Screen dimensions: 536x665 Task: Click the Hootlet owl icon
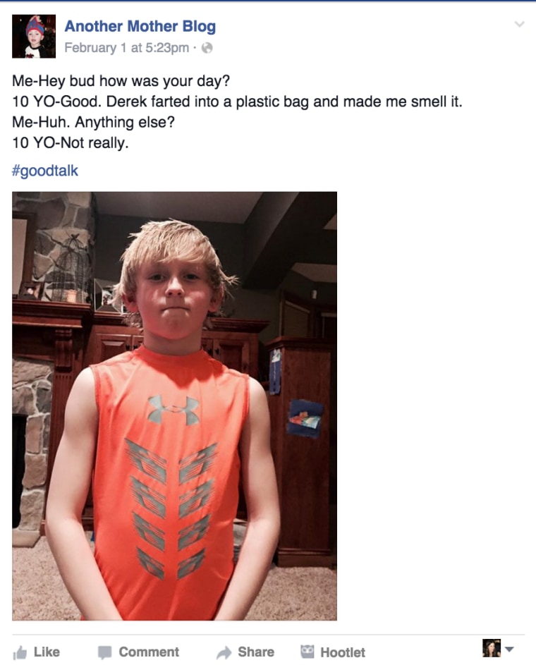coord(307,652)
